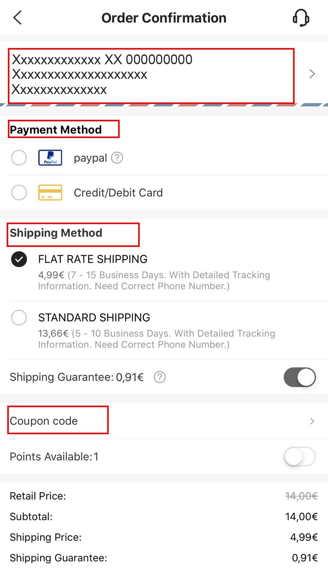Tap the back arrow icon
328x568 pixels.
(18, 18)
